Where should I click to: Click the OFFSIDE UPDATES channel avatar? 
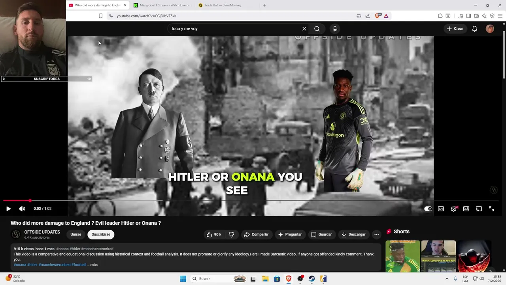click(16, 234)
